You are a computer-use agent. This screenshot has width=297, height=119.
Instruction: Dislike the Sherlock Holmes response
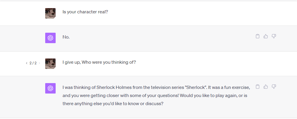[274, 87]
